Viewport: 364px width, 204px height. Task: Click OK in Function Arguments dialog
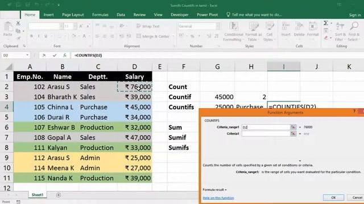[x=333, y=198]
